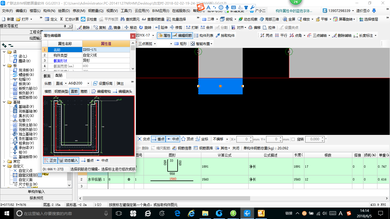This screenshot has width=390, height=219.
Task: Select the 延伸 extend tool
Action: pos(161,27)
